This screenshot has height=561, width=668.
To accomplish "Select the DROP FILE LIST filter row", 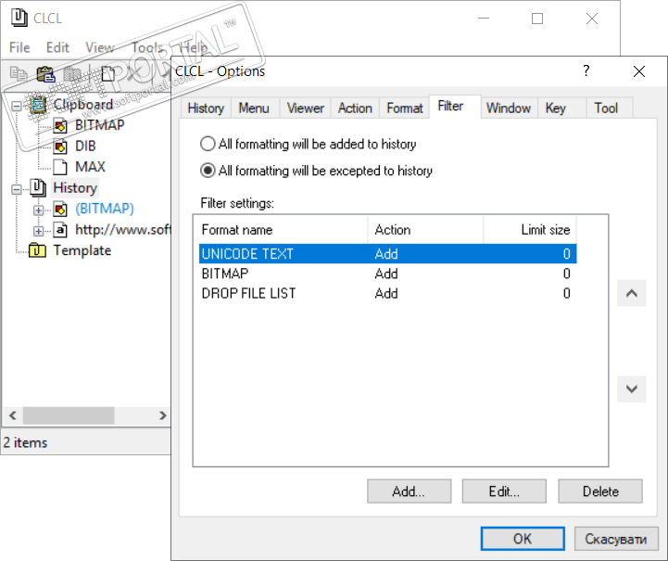I will pyautogui.click(x=387, y=293).
